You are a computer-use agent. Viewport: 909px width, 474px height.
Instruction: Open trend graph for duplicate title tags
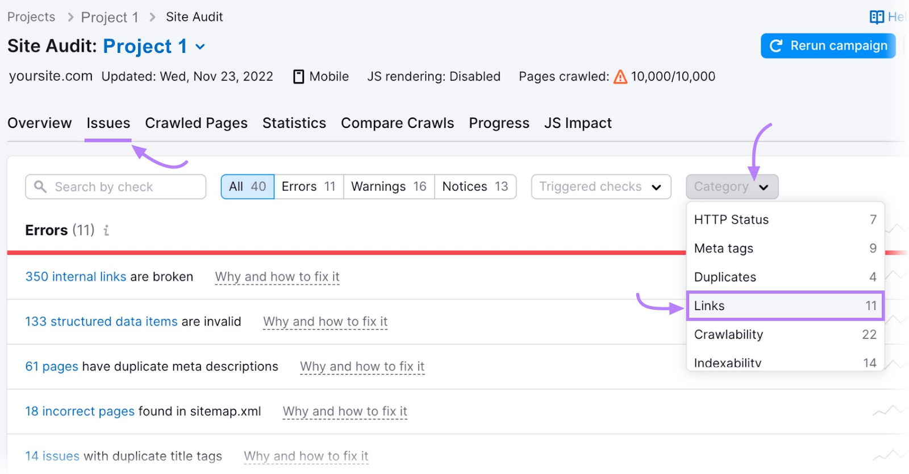pyautogui.click(x=888, y=455)
